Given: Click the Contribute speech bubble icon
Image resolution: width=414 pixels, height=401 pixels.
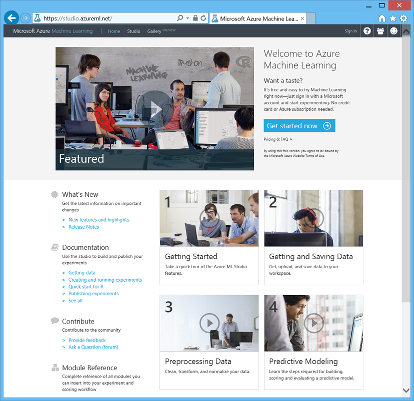Looking at the screenshot, I should click(54, 321).
